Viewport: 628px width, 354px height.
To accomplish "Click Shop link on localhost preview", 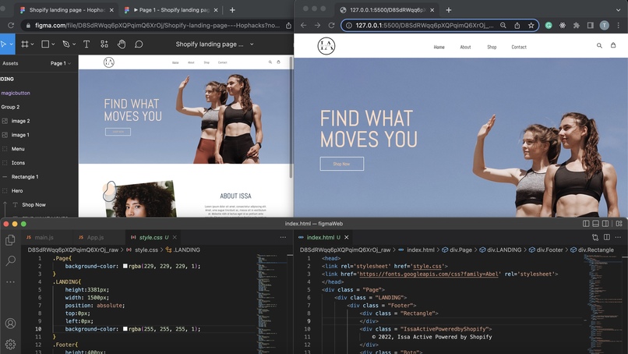I will [x=492, y=47].
